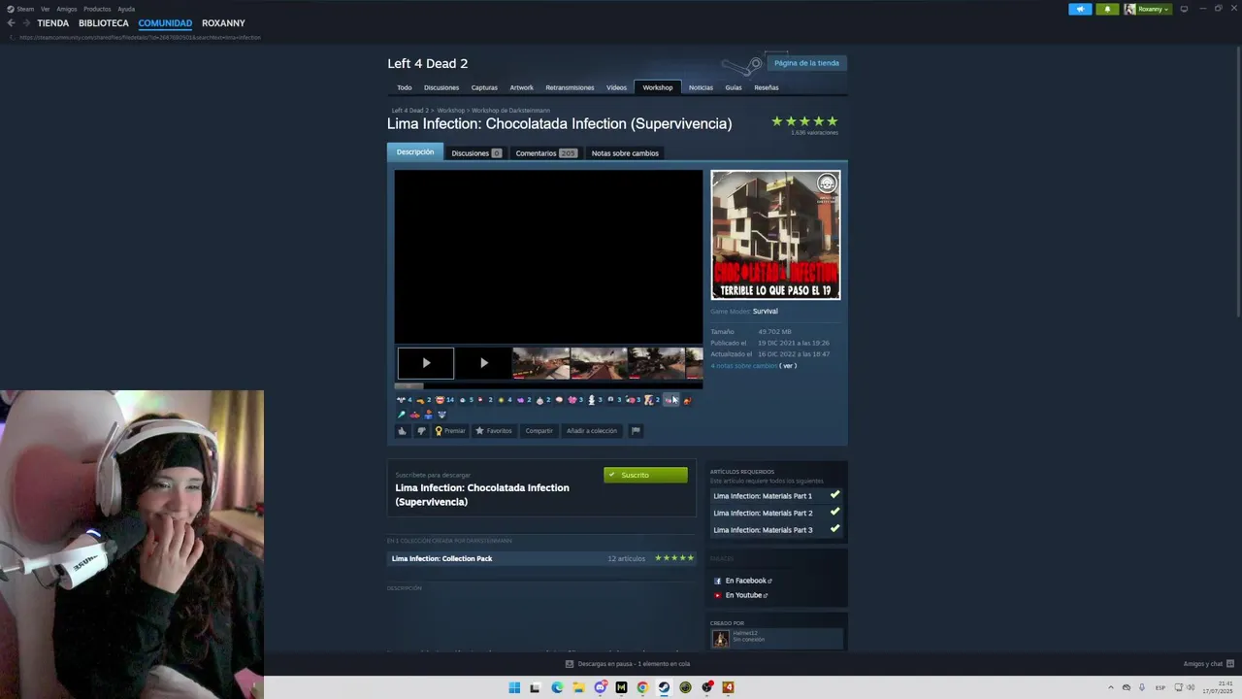
Task: Open the Guías hub tab
Action: coord(734,87)
